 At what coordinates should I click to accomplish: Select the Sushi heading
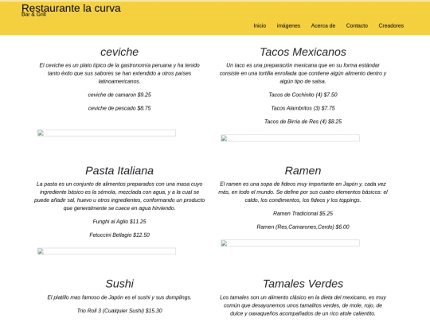(119, 284)
